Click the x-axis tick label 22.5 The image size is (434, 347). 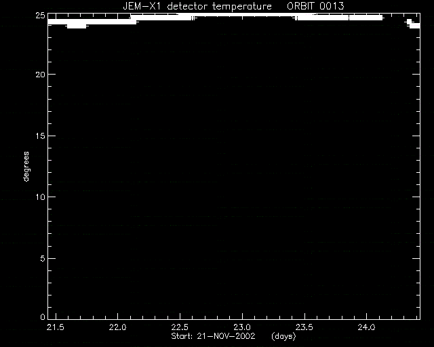(180, 327)
